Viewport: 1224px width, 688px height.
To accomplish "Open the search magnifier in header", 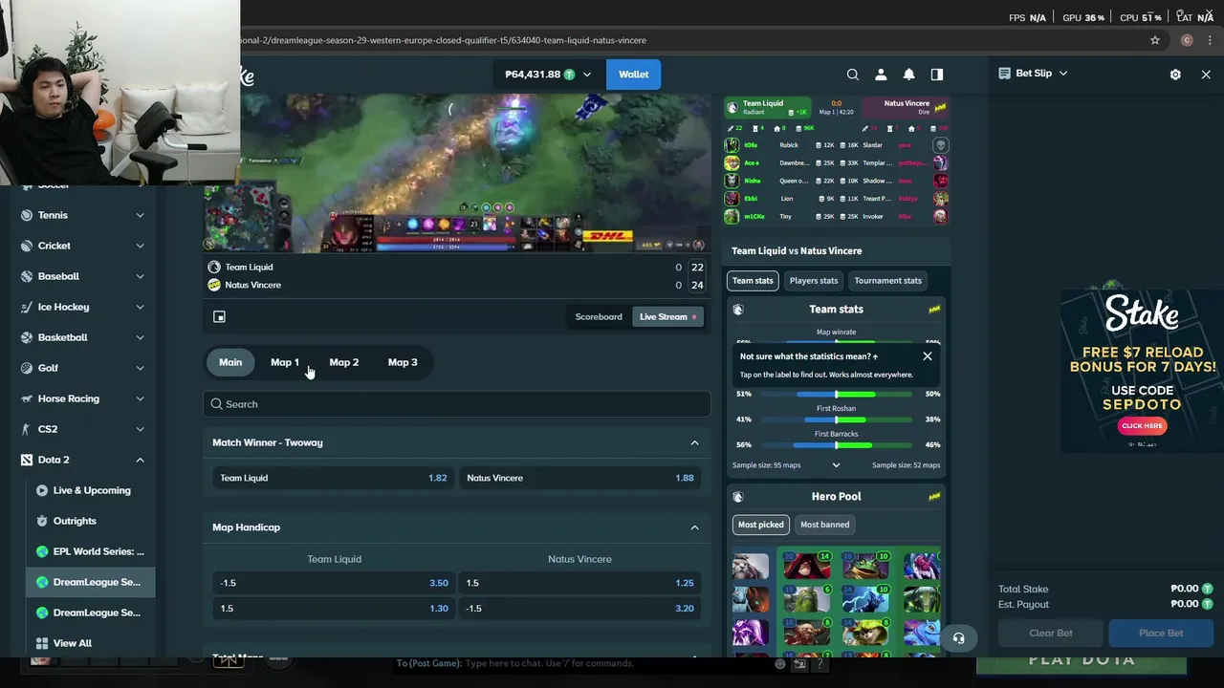I will (853, 75).
